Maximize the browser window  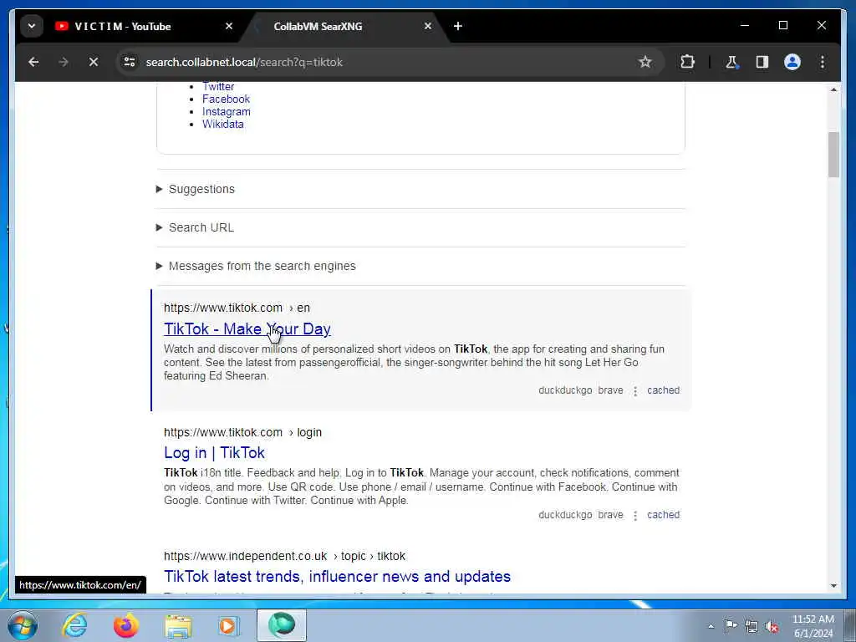click(782, 25)
